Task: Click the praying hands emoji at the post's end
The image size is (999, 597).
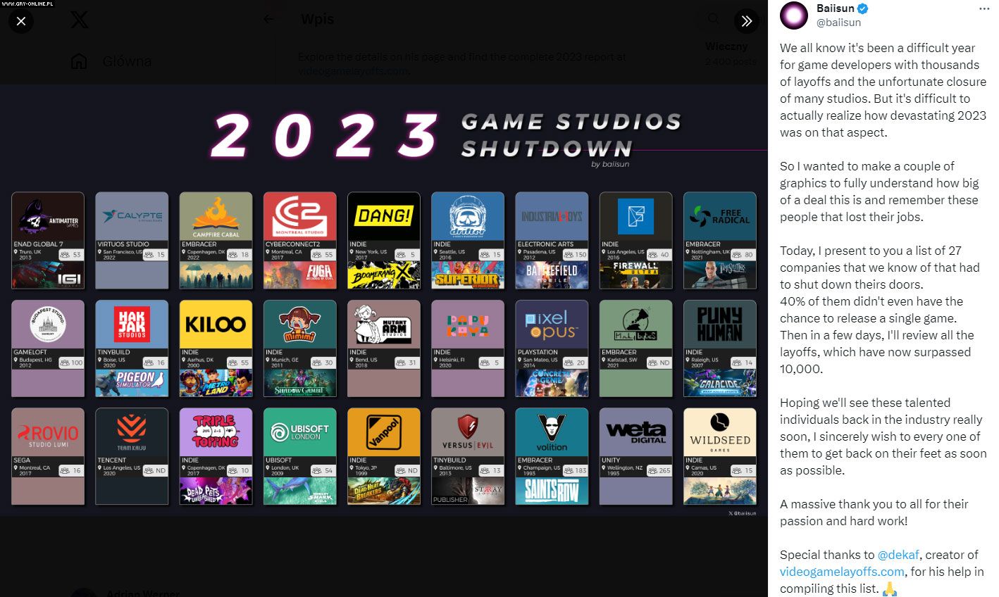Action: pos(890,589)
